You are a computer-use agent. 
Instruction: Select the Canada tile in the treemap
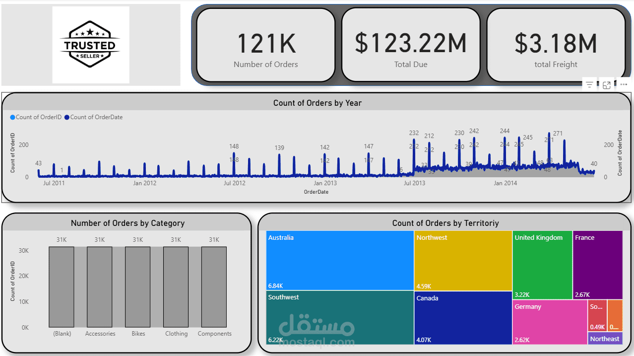463,318
